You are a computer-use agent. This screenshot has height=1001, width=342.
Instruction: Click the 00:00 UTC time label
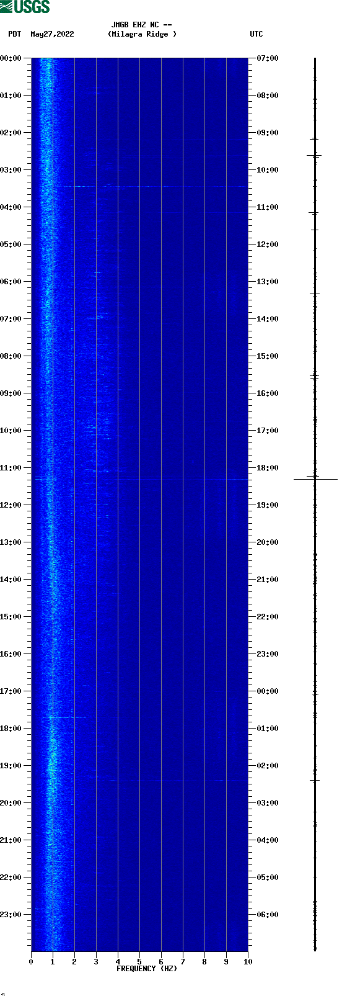tap(268, 691)
